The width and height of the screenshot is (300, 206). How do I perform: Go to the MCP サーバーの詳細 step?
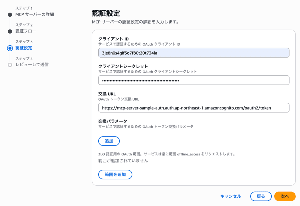[x=34, y=15]
